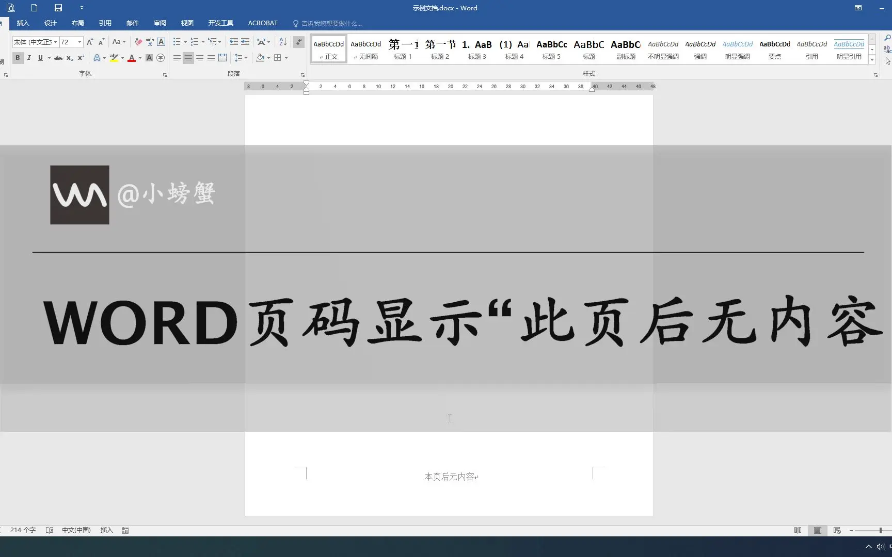892x557 pixels.
Task: Apply the 副标题 style
Action: click(x=626, y=50)
